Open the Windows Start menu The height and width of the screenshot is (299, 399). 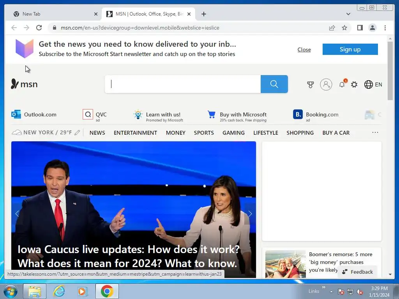[11, 291]
